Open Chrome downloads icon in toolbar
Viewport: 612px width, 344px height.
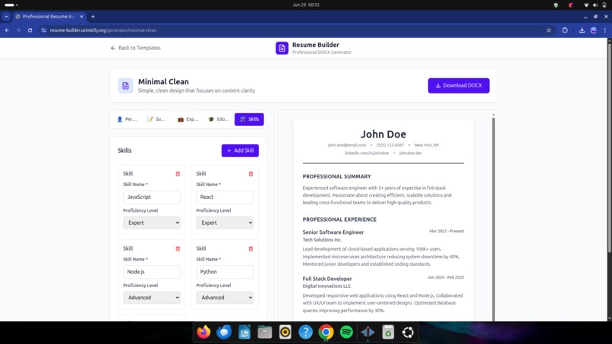point(582,30)
